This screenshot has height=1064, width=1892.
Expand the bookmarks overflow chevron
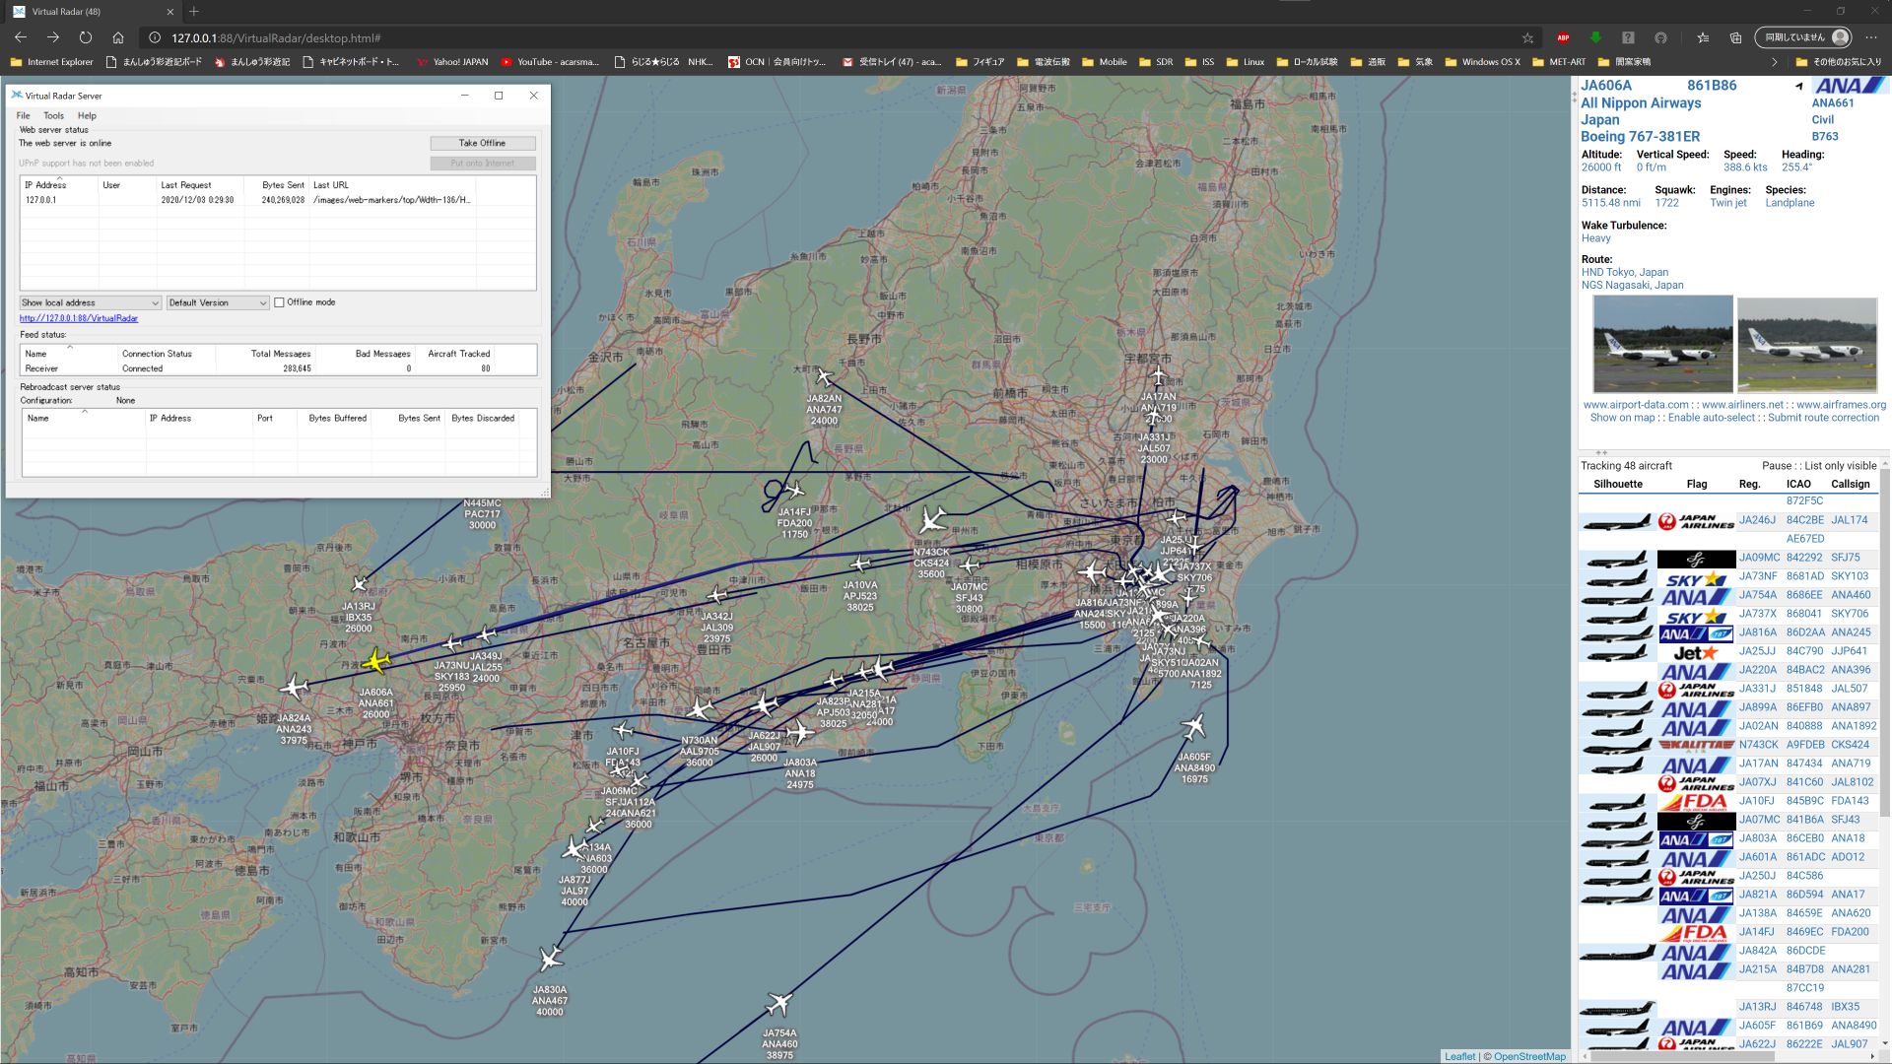[1775, 62]
